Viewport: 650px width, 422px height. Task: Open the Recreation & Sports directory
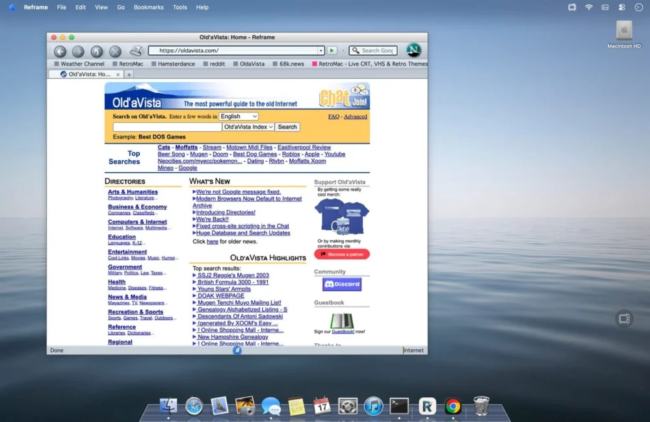coord(136,312)
